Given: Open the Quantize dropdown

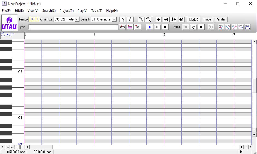Looking at the screenshot, I should click(x=77, y=19).
